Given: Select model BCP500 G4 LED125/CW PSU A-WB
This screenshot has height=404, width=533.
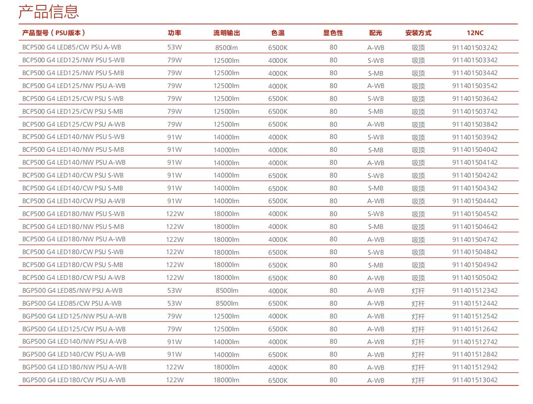Looking at the screenshot, I should point(73,124).
